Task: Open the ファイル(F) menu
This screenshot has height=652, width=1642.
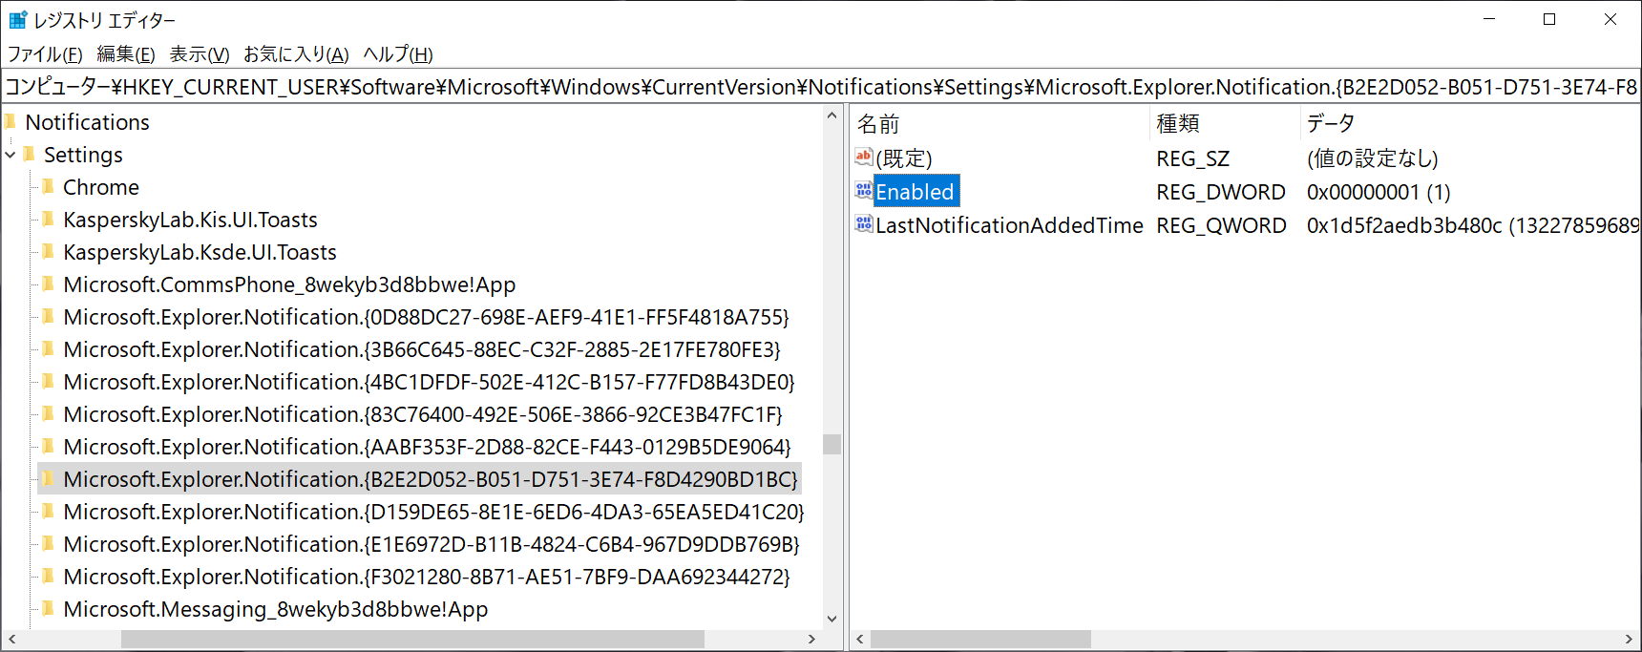Action: 45,54
